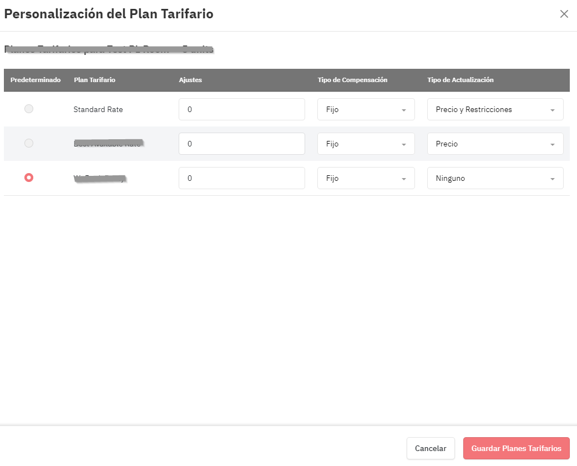
Task: Click Tipo de Compensación column header
Action: point(352,80)
